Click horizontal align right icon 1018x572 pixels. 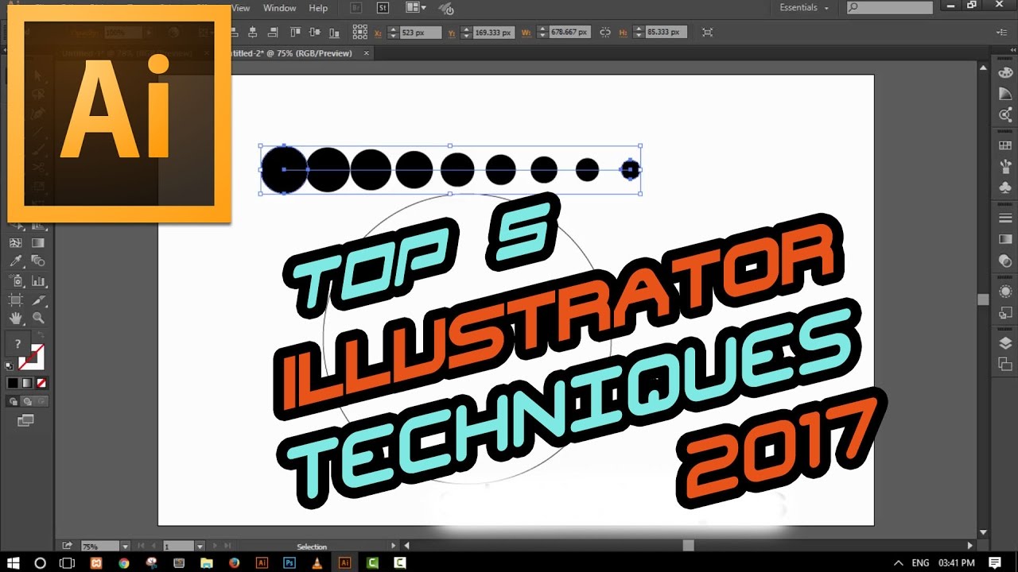[272, 32]
